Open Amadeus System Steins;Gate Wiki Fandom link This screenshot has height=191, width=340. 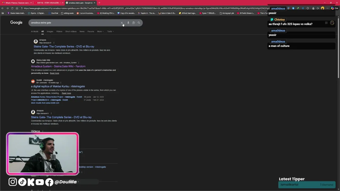pyautogui.click(x=58, y=66)
